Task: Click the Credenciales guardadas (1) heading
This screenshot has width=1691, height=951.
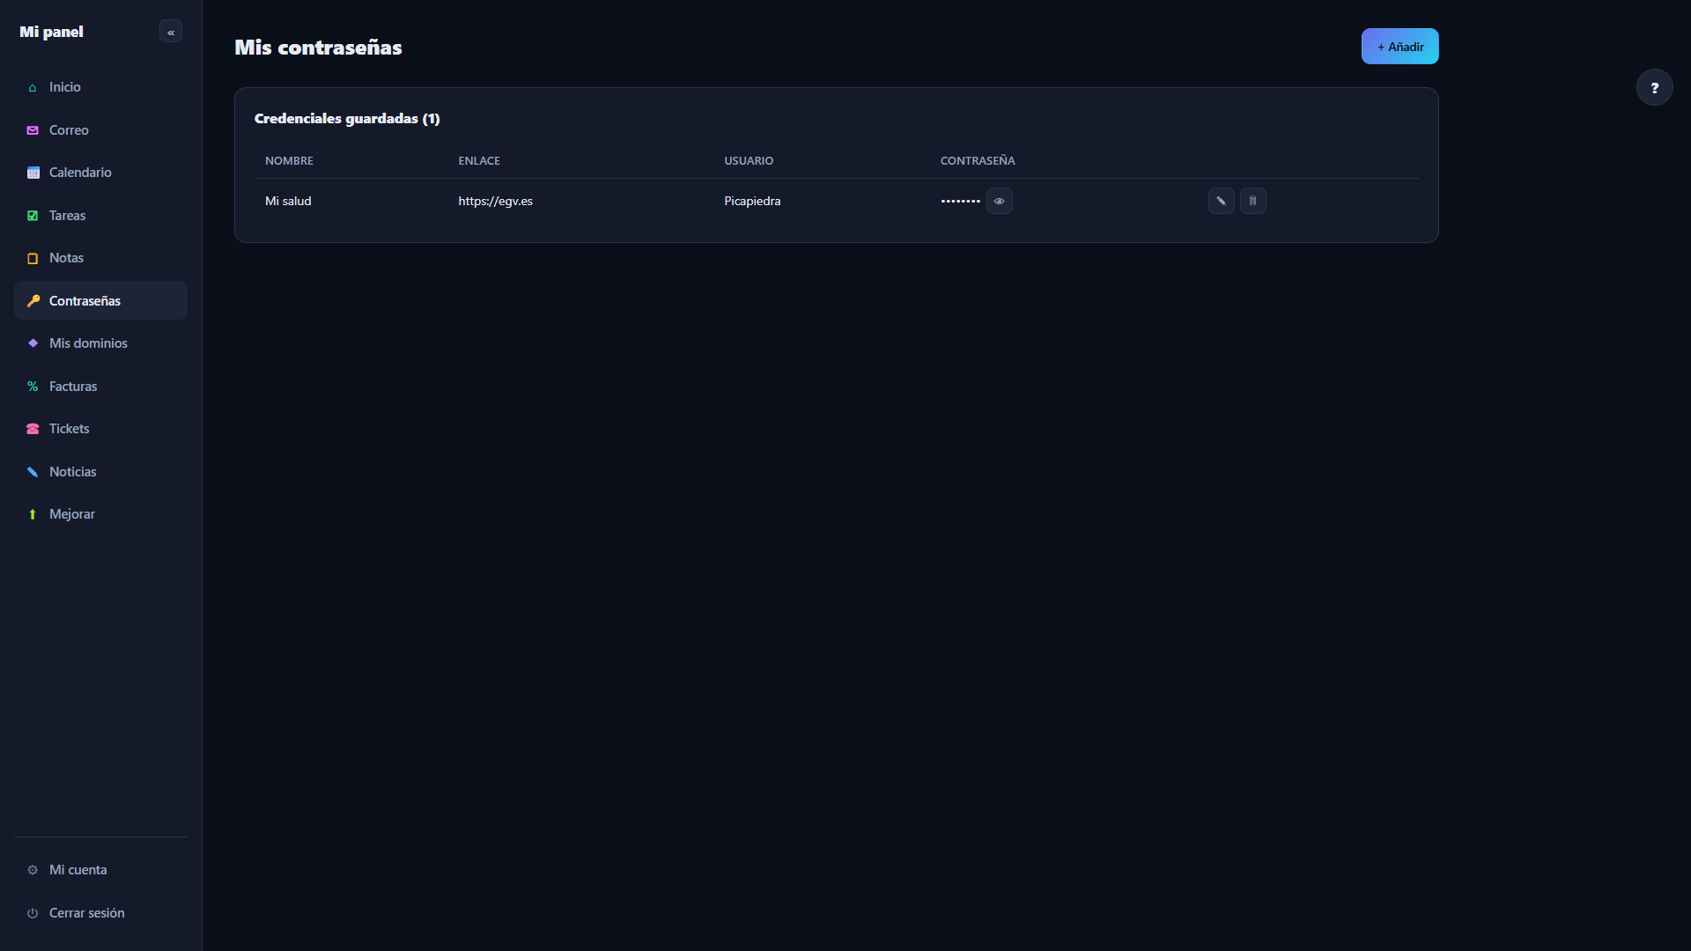Action: 347,119
